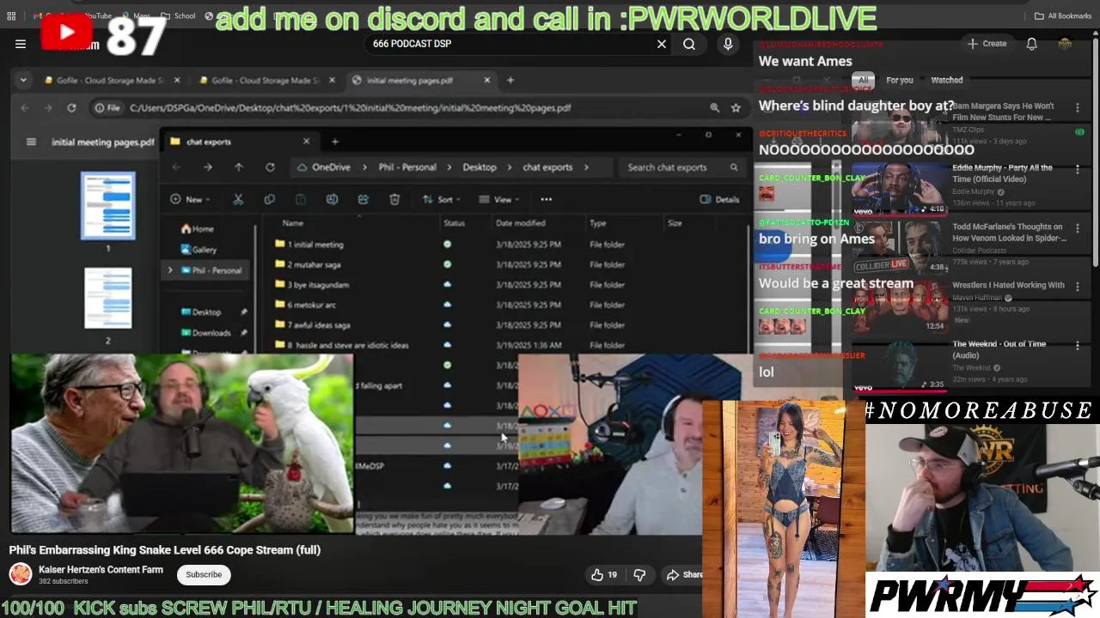
Task: Select the 1 initial meeting folder
Action: pos(315,245)
